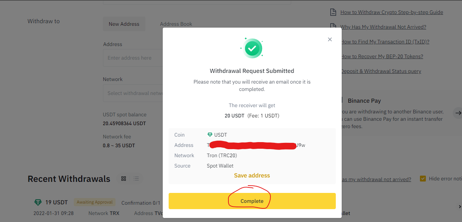This screenshot has width=462, height=222.
Task: Click the USDT Tether icon in withdrawal row
Action: [38, 202]
